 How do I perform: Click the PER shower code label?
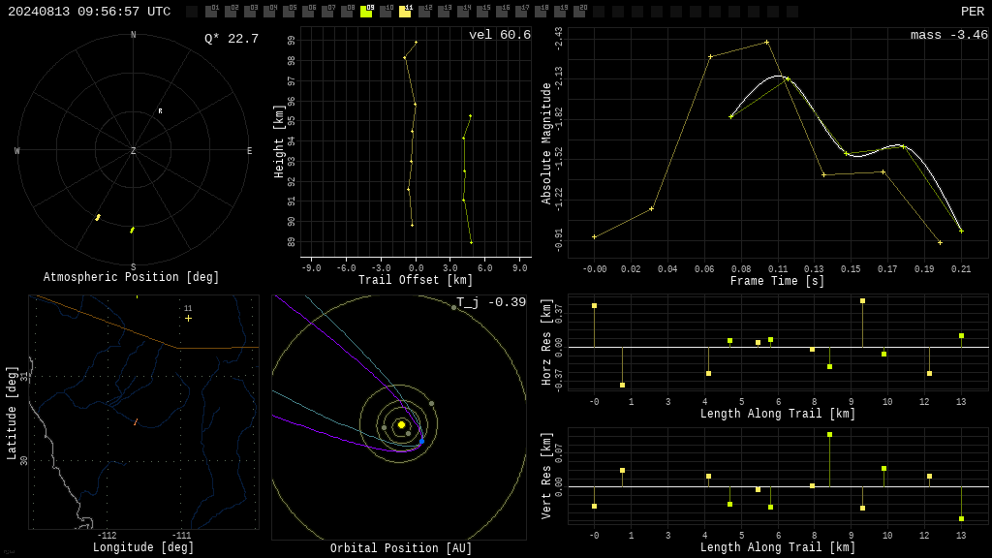(x=973, y=12)
